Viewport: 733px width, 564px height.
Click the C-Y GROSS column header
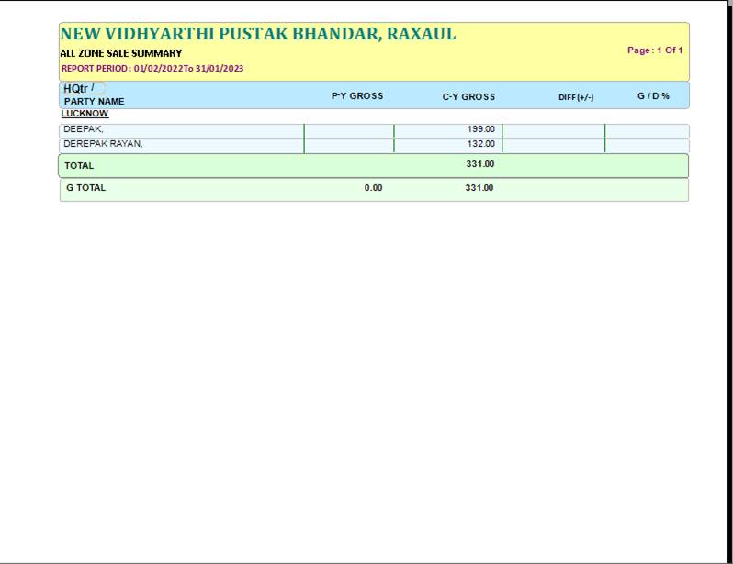coord(468,97)
